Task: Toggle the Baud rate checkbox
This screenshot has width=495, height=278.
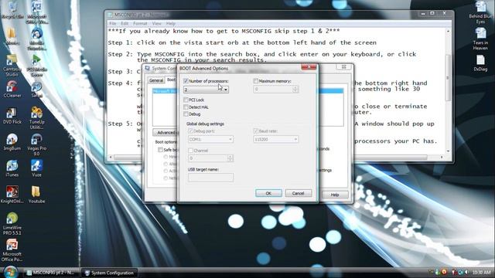Action: pyautogui.click(x=256, y=131)
